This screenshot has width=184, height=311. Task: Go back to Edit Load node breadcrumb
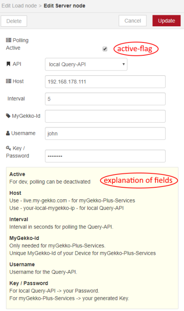tap(19, 6)
